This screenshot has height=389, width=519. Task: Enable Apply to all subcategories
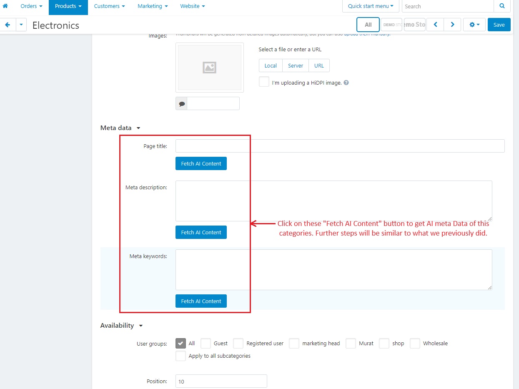click(x=181, y=356)
